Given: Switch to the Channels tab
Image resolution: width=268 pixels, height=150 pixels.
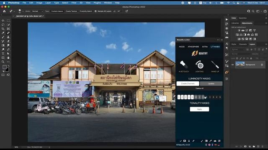Looking at the screenshot, I should click(x=243, y=44).
